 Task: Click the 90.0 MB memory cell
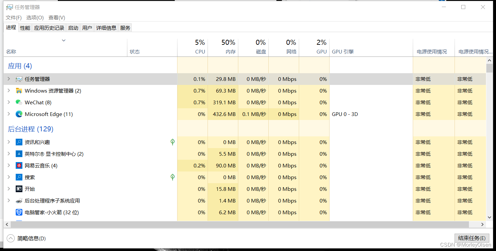coord(223,165)
